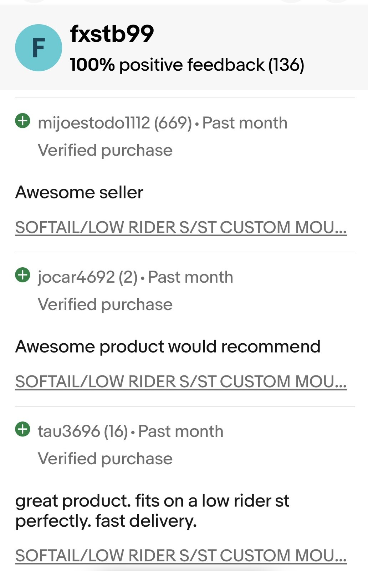This screenshot has height=571, width=368.
Task: Click Verified purchase label under jocar4692
Action: click(105, 304)
